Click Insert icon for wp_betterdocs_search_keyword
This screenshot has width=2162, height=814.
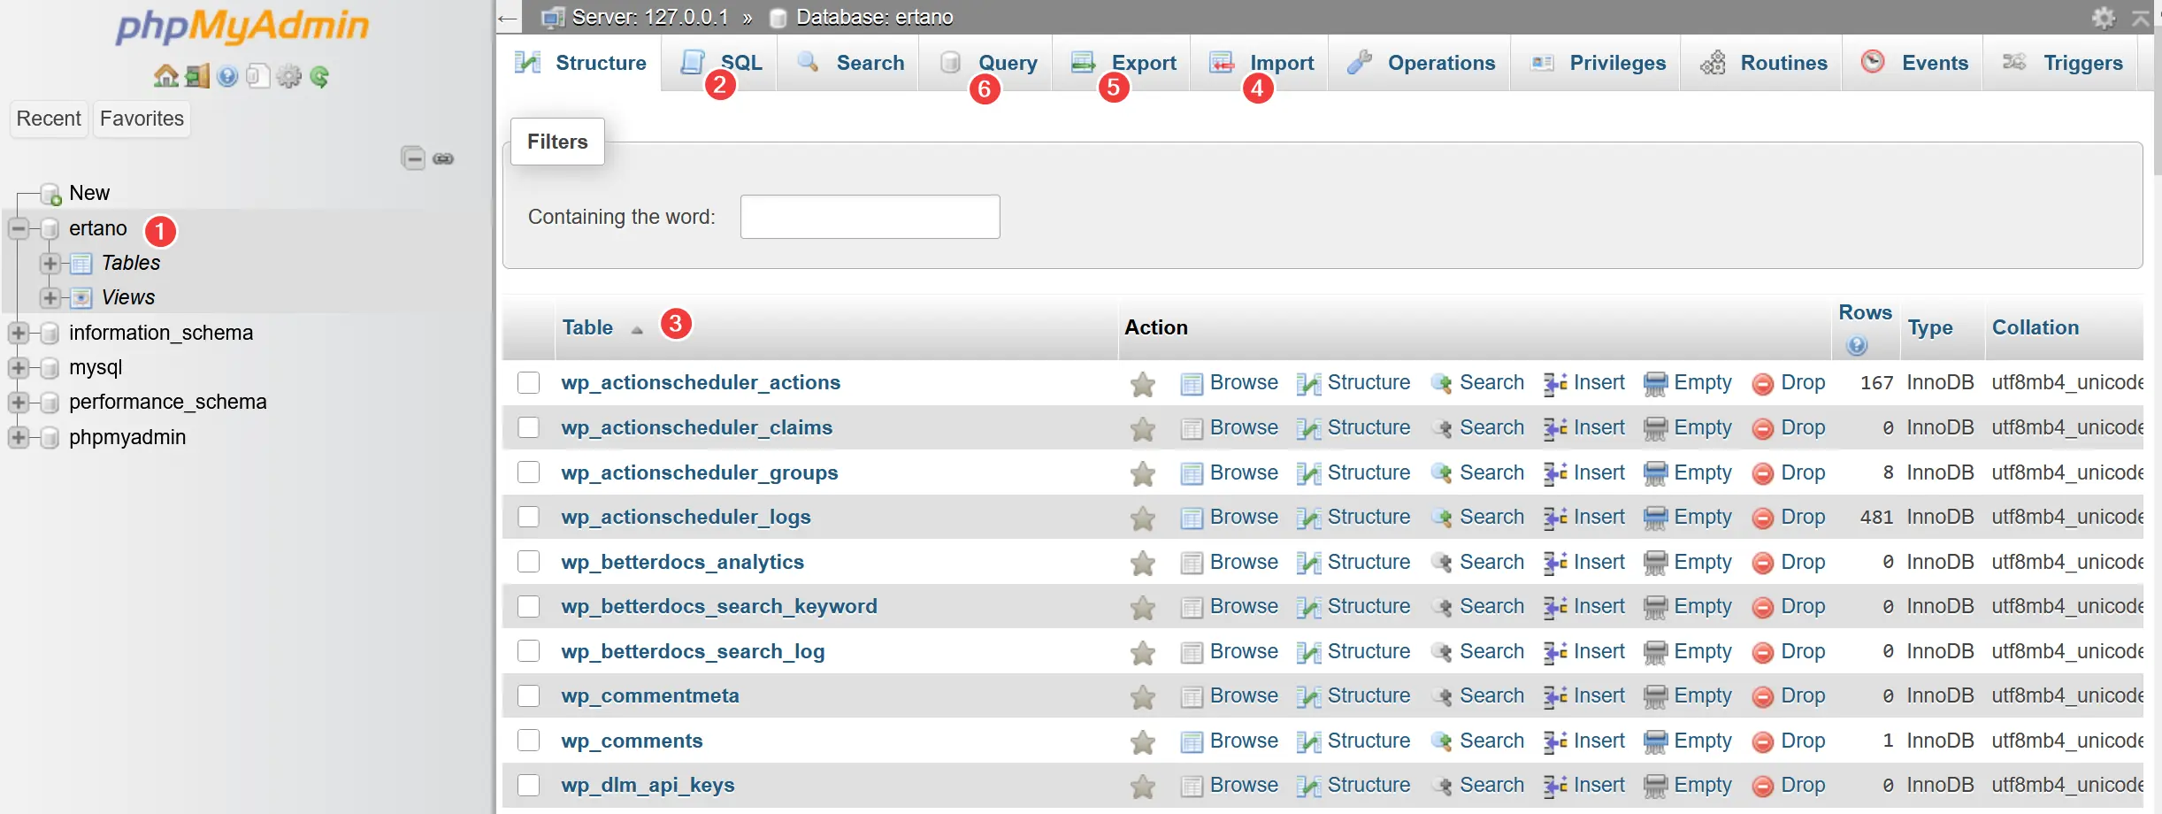pyautogui.click(x=1555, y=608)
